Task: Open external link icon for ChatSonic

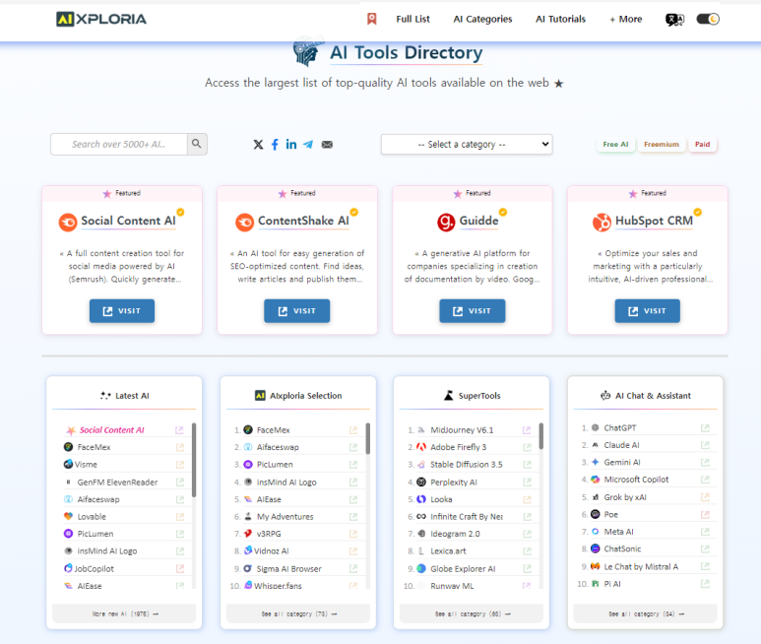Action: 705,548
